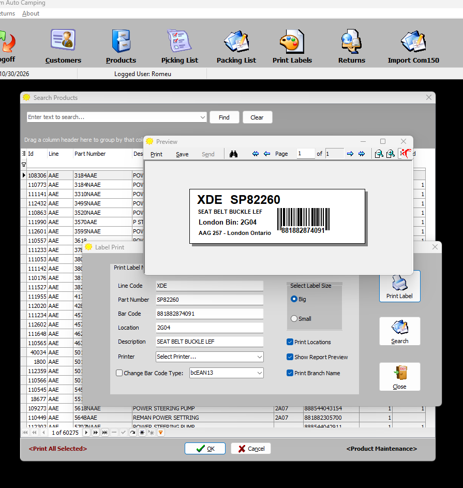Click the Import Com150 icon
Image resolution: width=463 pixels, height=488 pixels.
pyautogui.click(x=413, y=41)
